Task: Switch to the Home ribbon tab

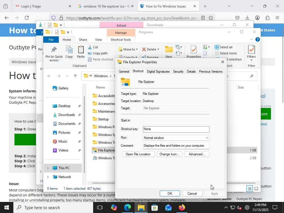Action: pos(67,40)
